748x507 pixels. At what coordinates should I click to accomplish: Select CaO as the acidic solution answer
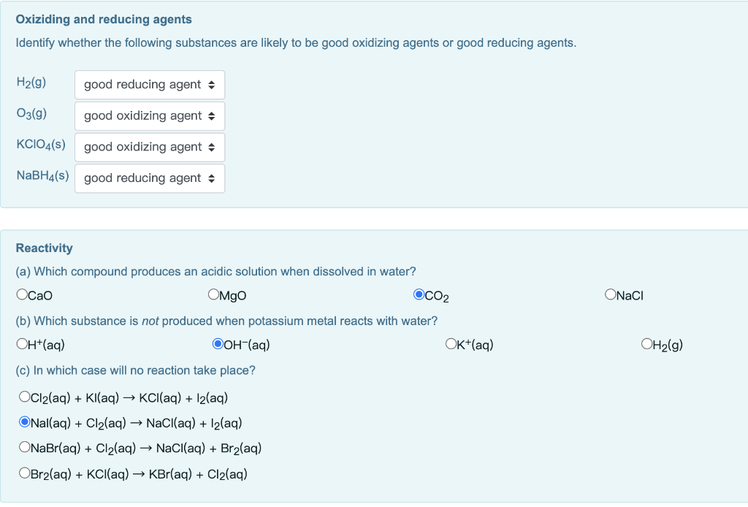point(23,295)
